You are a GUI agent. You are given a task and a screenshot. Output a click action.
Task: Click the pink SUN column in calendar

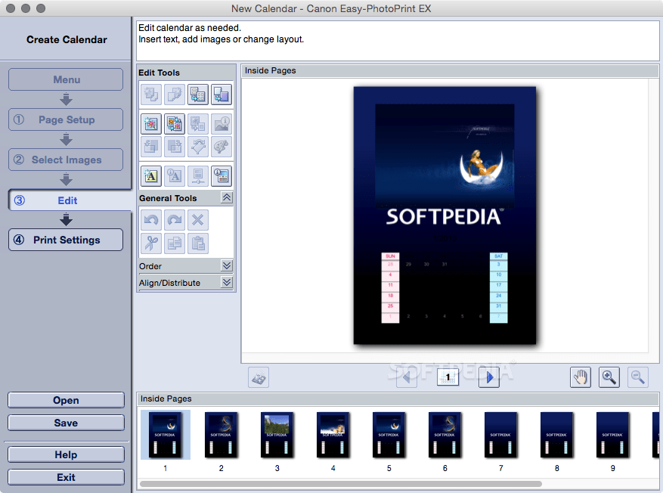[x=390, y=288]
